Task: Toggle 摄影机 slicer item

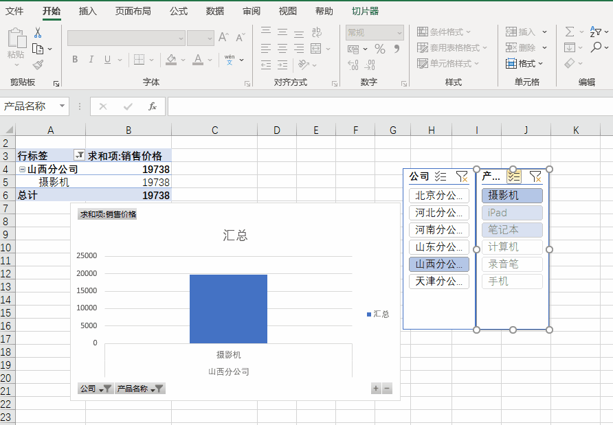Action: click(512, 195)
